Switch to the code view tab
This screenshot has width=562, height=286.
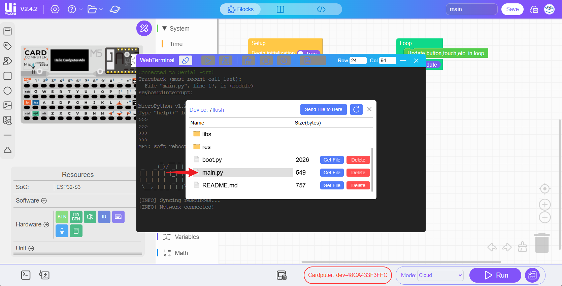click(321, 9)
